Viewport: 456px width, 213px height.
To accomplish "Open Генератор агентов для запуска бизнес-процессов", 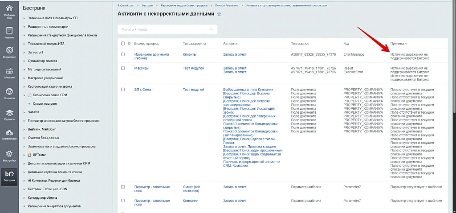I will coord(64,120).
